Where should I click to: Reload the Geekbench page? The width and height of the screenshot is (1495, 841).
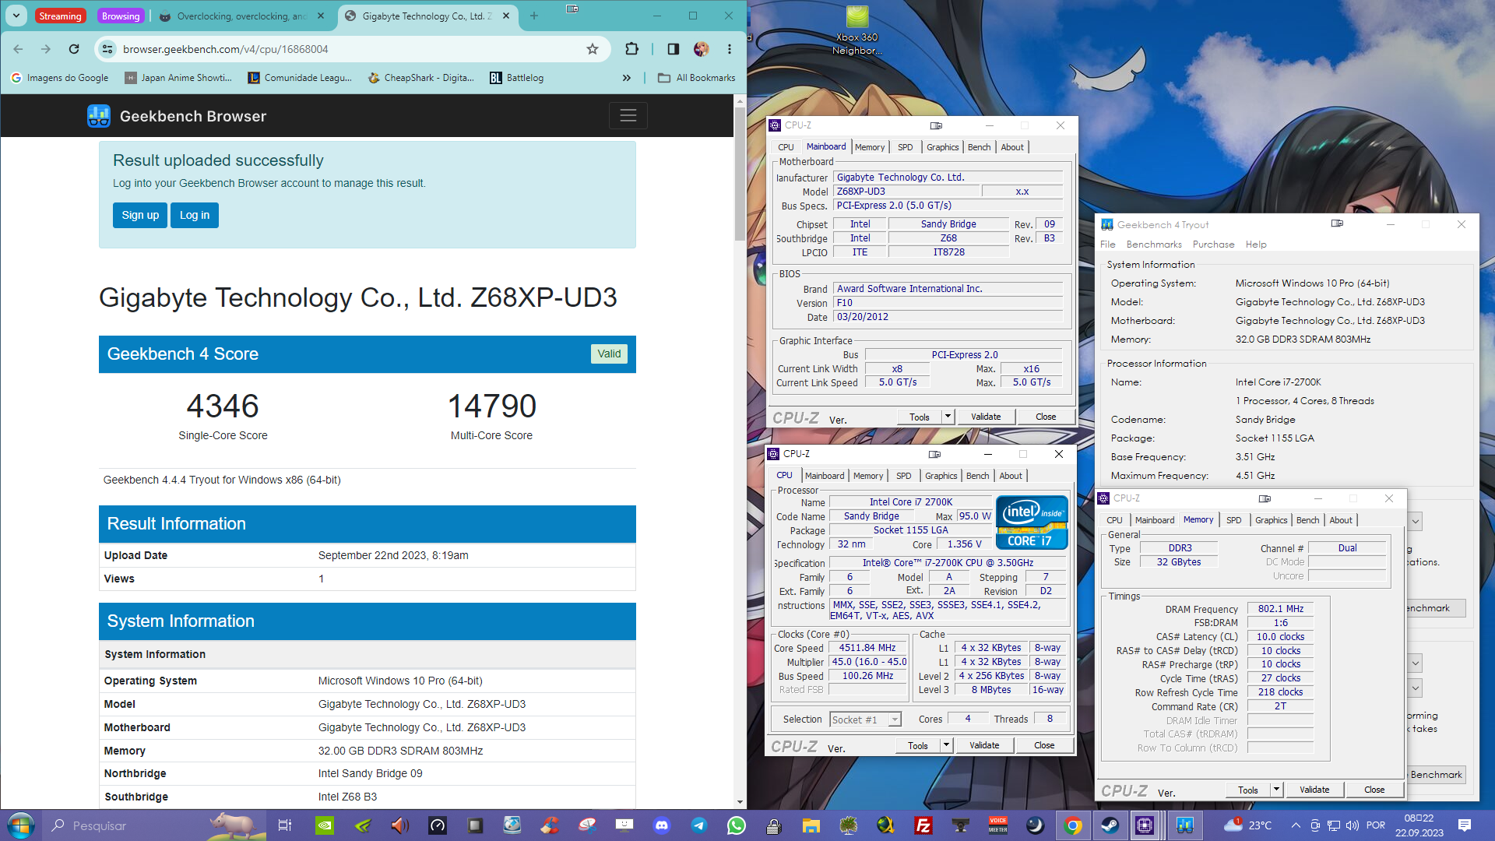(x=74, y=49)
